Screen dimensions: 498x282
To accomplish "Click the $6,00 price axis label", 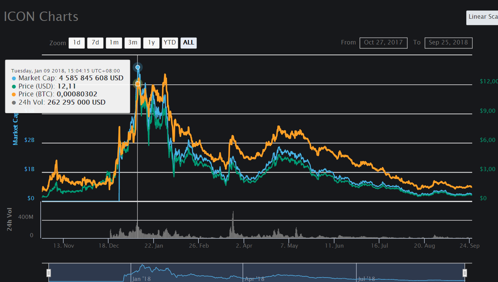I will tap(488, 140).
